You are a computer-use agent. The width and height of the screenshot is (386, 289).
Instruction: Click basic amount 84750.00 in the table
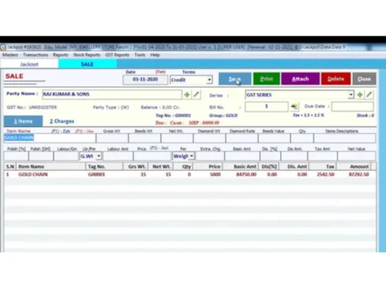246,174
